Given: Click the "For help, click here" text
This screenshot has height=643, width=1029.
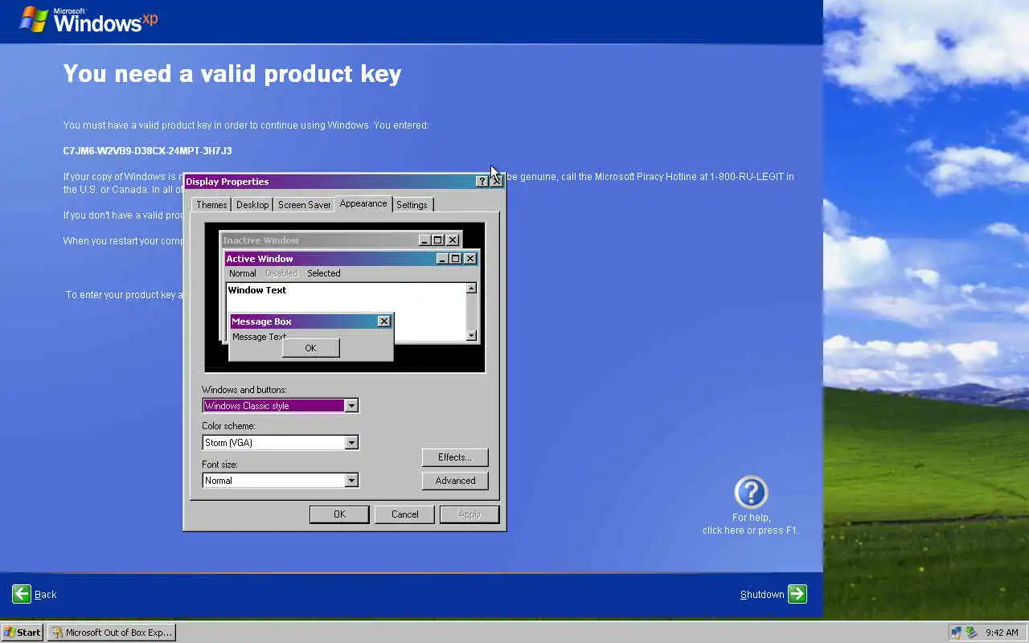Looking at the screenshot, I should [x=751, y=524].
